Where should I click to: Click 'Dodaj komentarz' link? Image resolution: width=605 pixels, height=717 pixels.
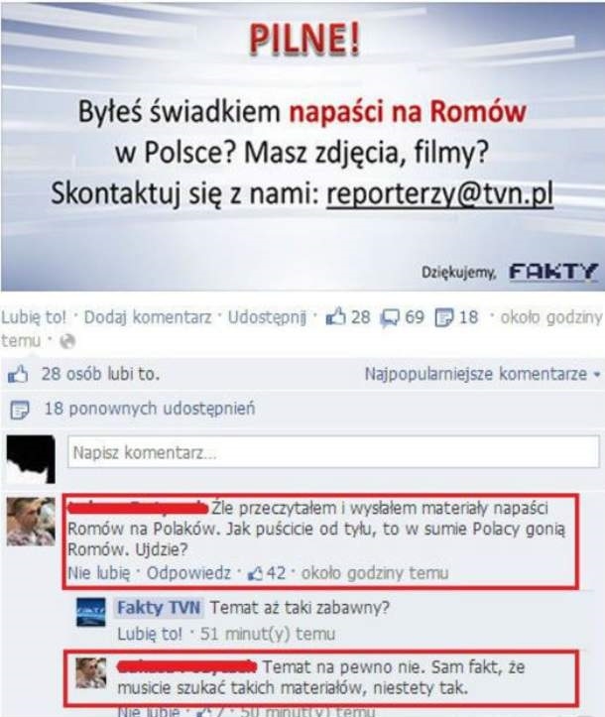tap(147, 317)
